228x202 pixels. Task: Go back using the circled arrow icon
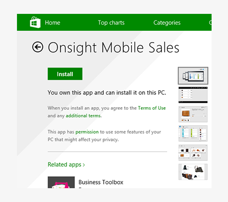[37, 47]
